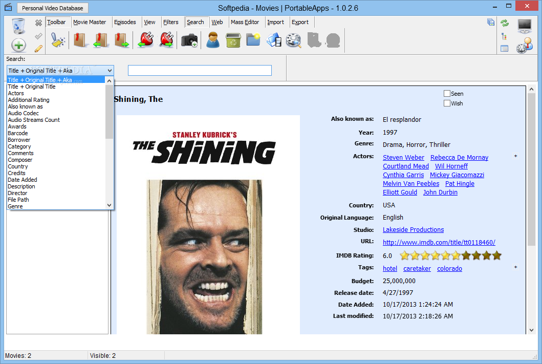Click the gray checkmark save icon

[x=38, y=36]
